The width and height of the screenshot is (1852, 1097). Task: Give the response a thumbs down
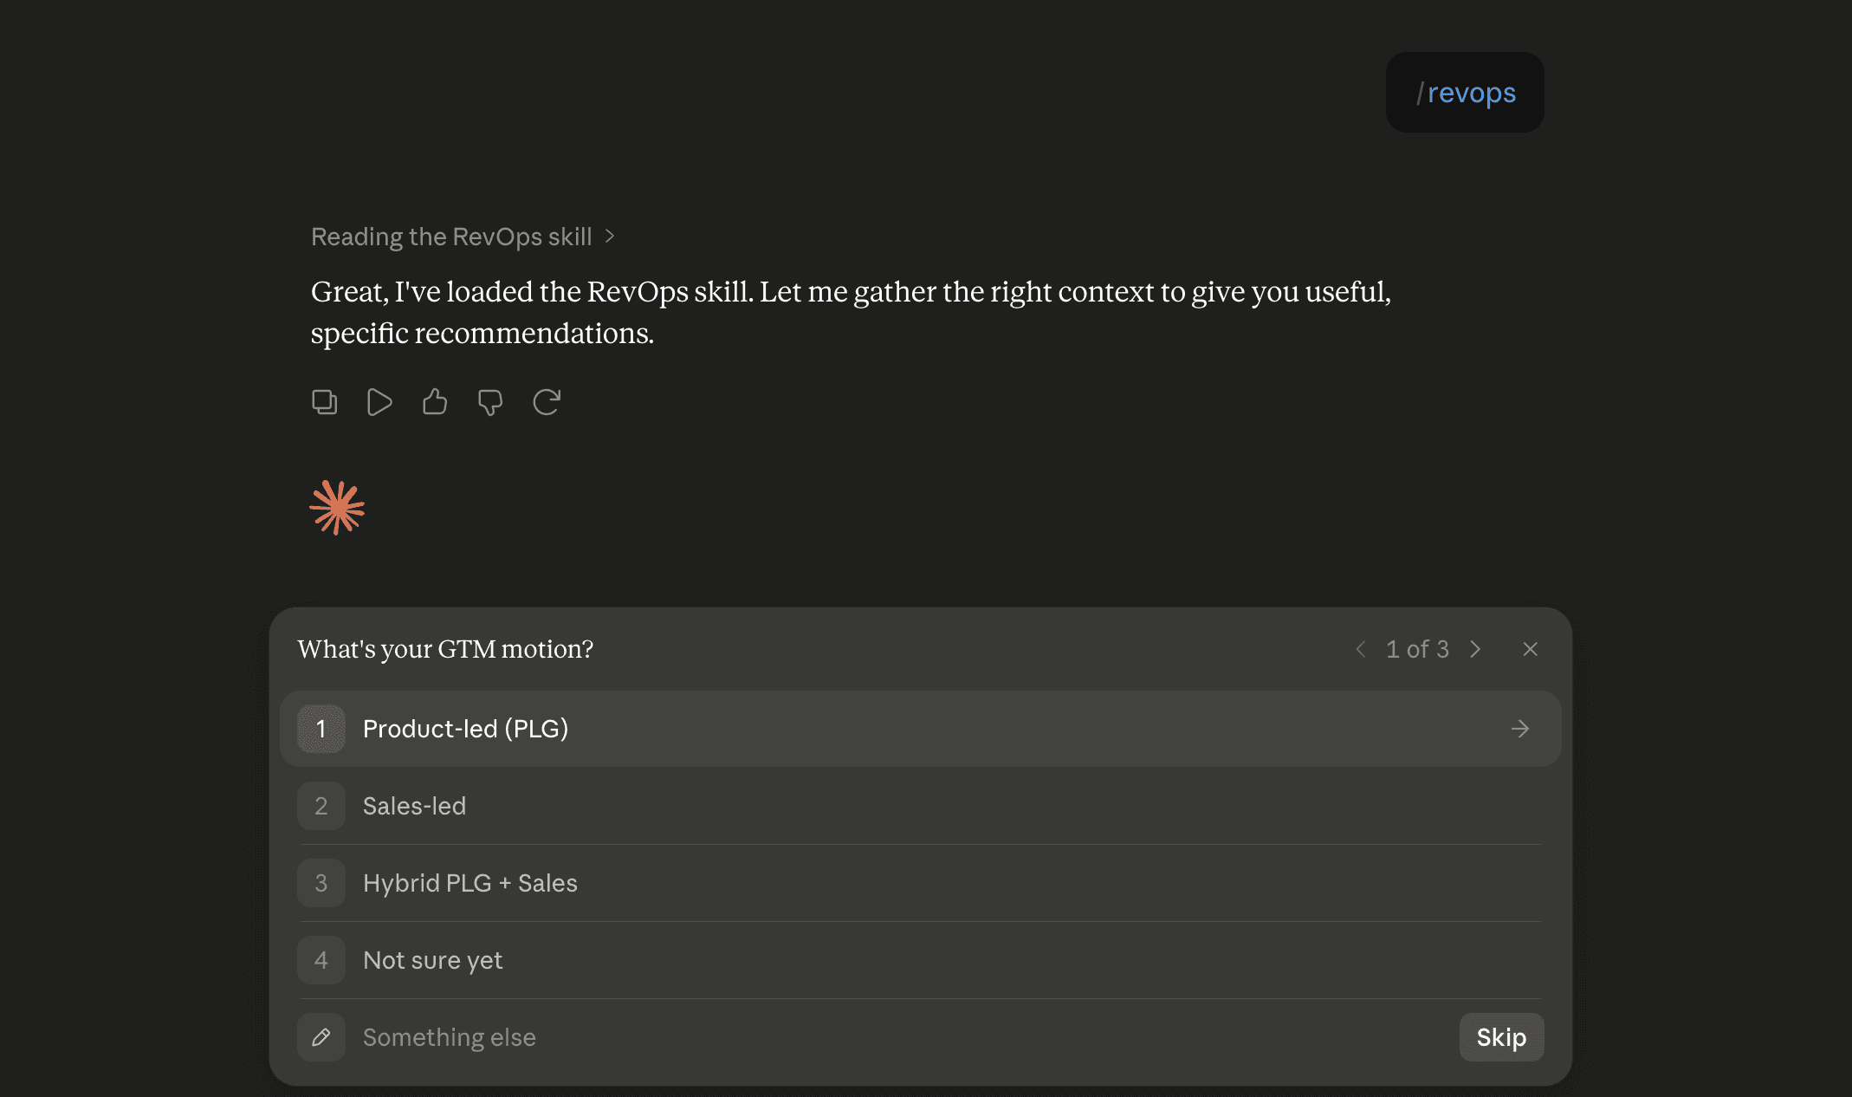pyautogui.click(x=490, y=402)
